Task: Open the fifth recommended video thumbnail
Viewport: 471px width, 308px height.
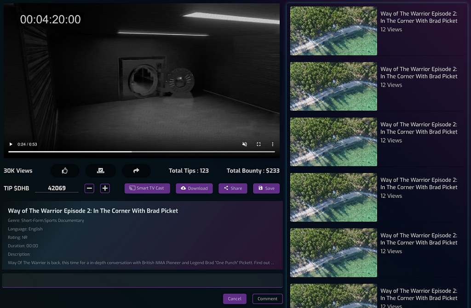Action: (333, 253)
